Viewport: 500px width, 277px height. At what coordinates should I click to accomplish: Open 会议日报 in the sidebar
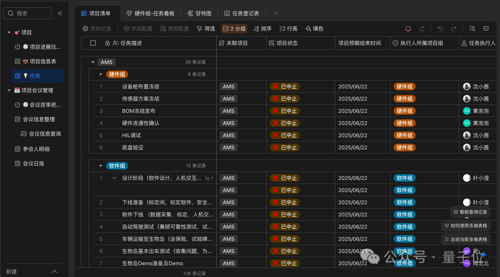37,164
